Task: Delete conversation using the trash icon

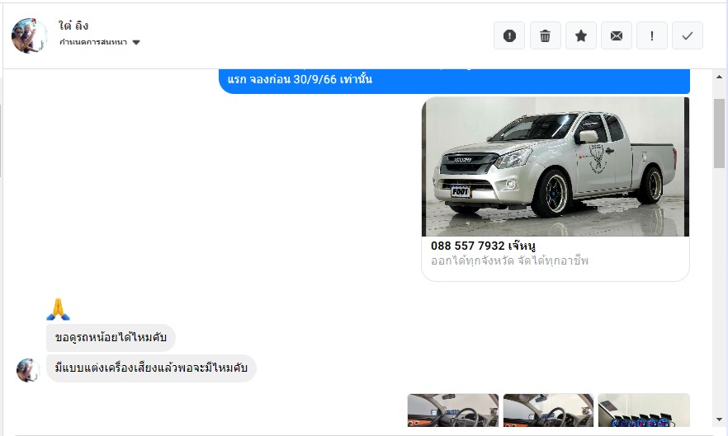Action: pyautogui.click(x=545, y=35)
